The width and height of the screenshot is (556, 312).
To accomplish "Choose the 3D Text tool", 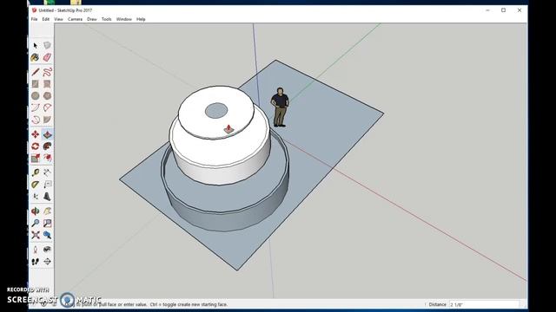I will (x=47, y=197).
